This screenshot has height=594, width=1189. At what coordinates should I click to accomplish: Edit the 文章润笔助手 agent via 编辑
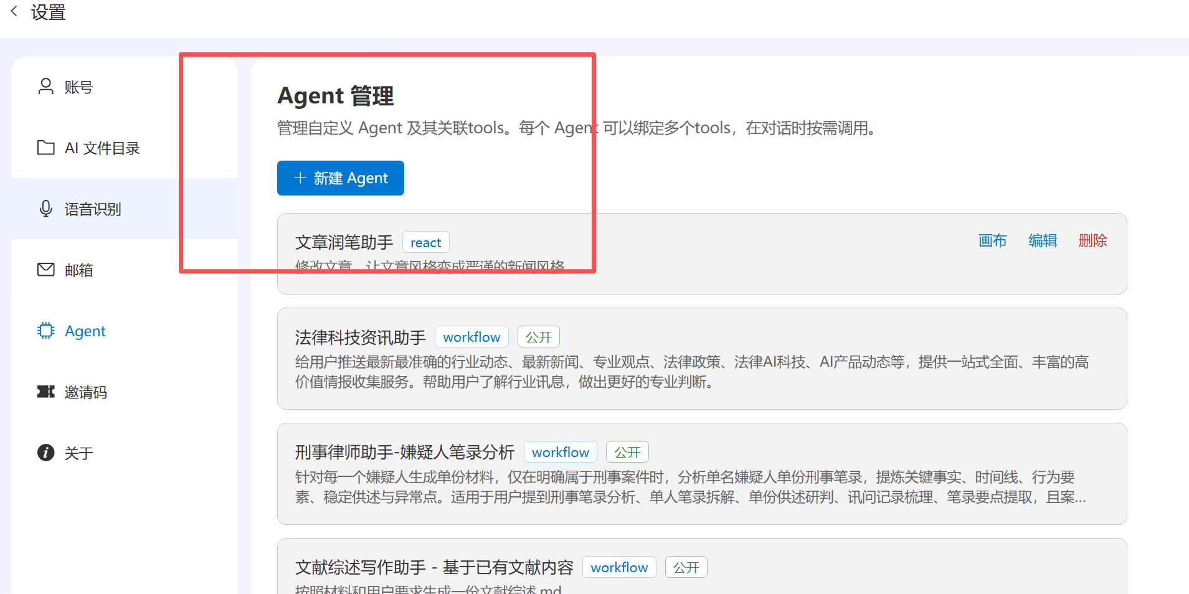click(1043, 241)
